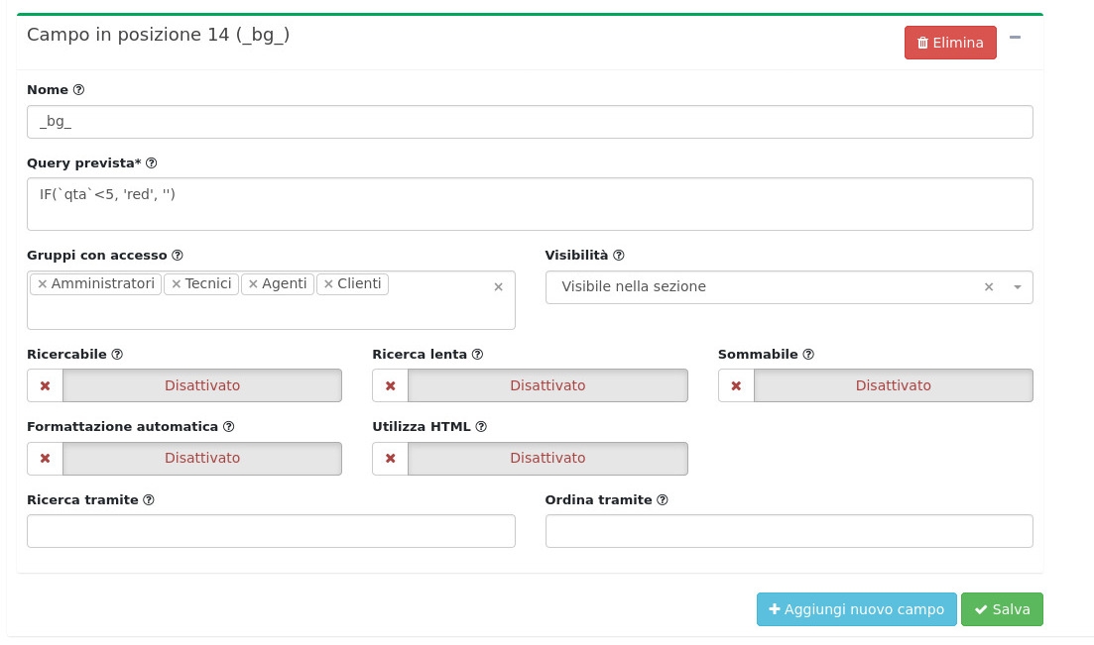Click help icon beside Query prevista
1094x645 pixels.
(152, 163)
